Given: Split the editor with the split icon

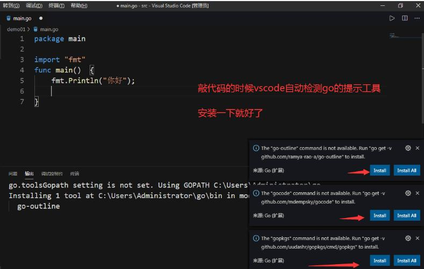Looking at the screenshot, I should tap(405, 18).
